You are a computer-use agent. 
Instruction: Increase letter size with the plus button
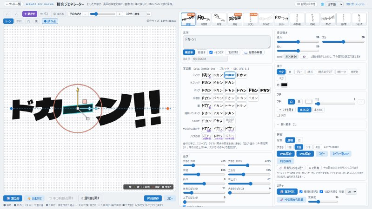click(120, 14)
